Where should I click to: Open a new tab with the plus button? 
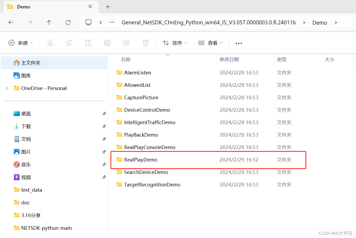coord(108,7)
